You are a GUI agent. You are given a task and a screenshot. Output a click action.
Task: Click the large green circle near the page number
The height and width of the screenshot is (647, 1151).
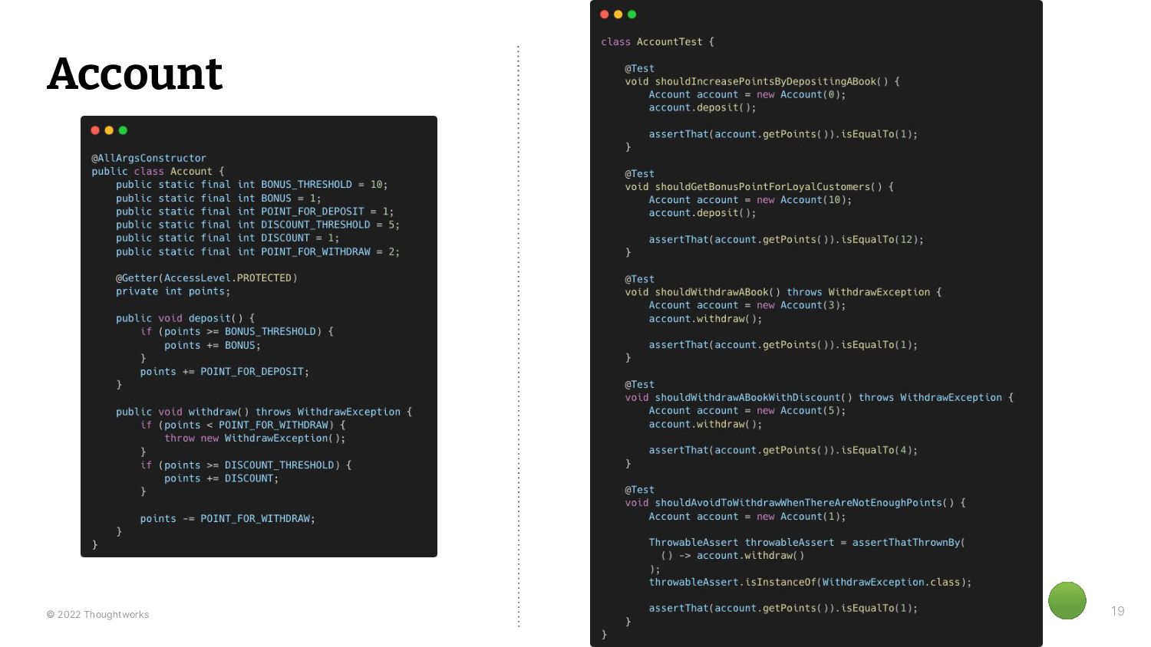[x=1067, y=600]
